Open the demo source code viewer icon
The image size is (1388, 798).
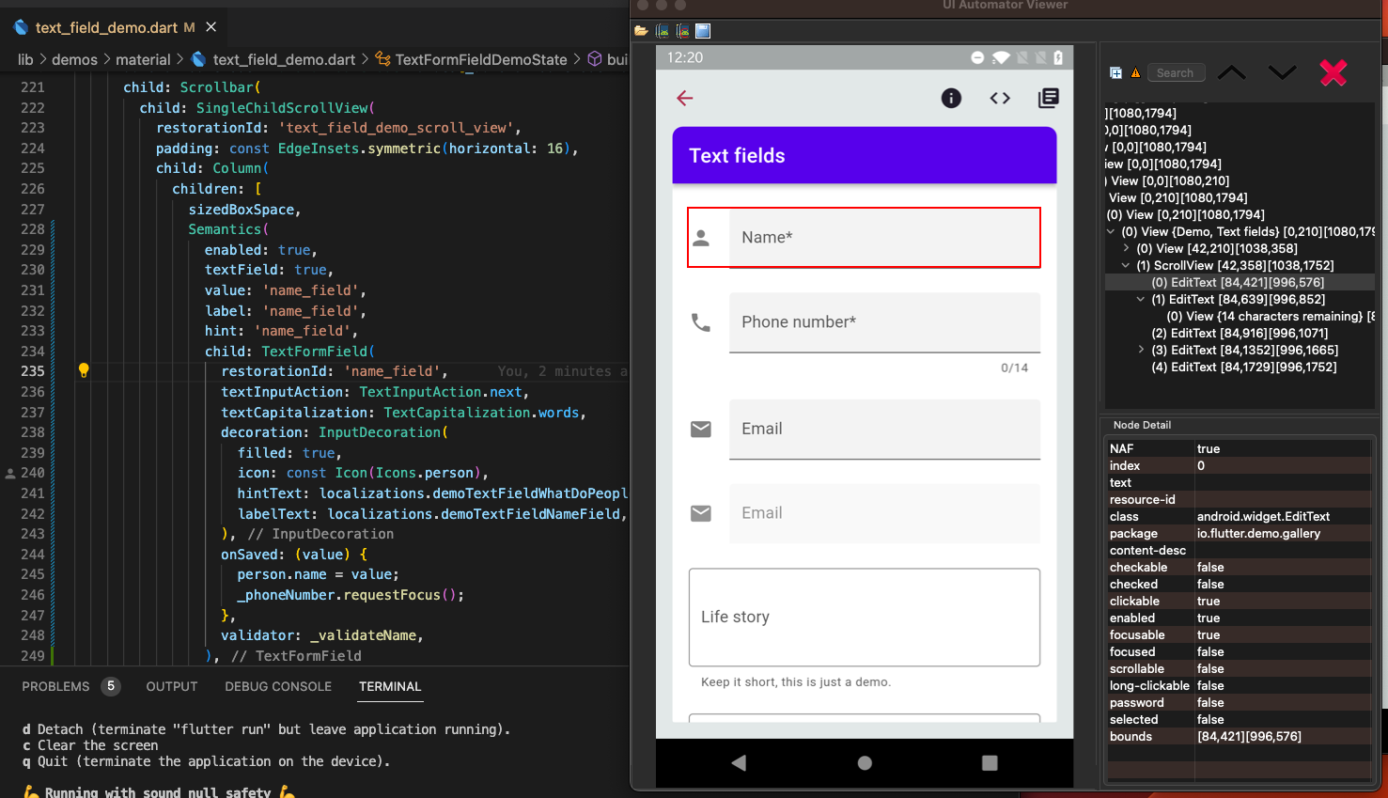tap(999, 98)
